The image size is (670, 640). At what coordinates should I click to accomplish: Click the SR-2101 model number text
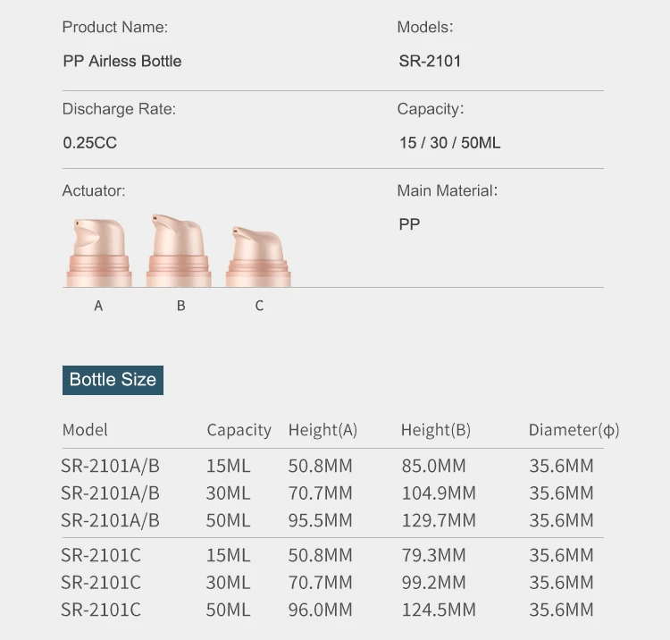pyautogui.click(x=430, y=61)
